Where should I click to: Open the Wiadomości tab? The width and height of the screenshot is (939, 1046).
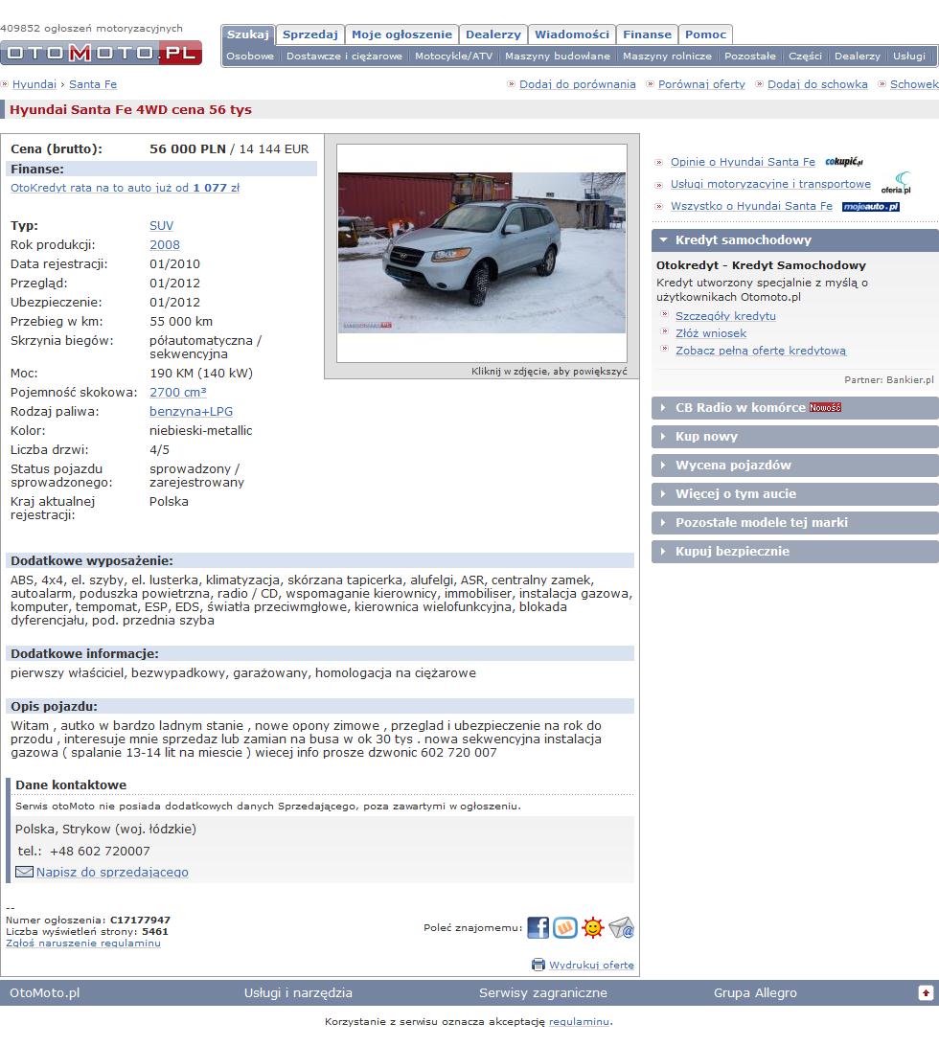(572, 34)
